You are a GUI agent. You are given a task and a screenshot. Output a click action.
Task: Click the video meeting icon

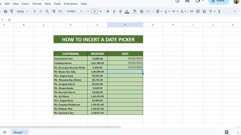point(198,1)
